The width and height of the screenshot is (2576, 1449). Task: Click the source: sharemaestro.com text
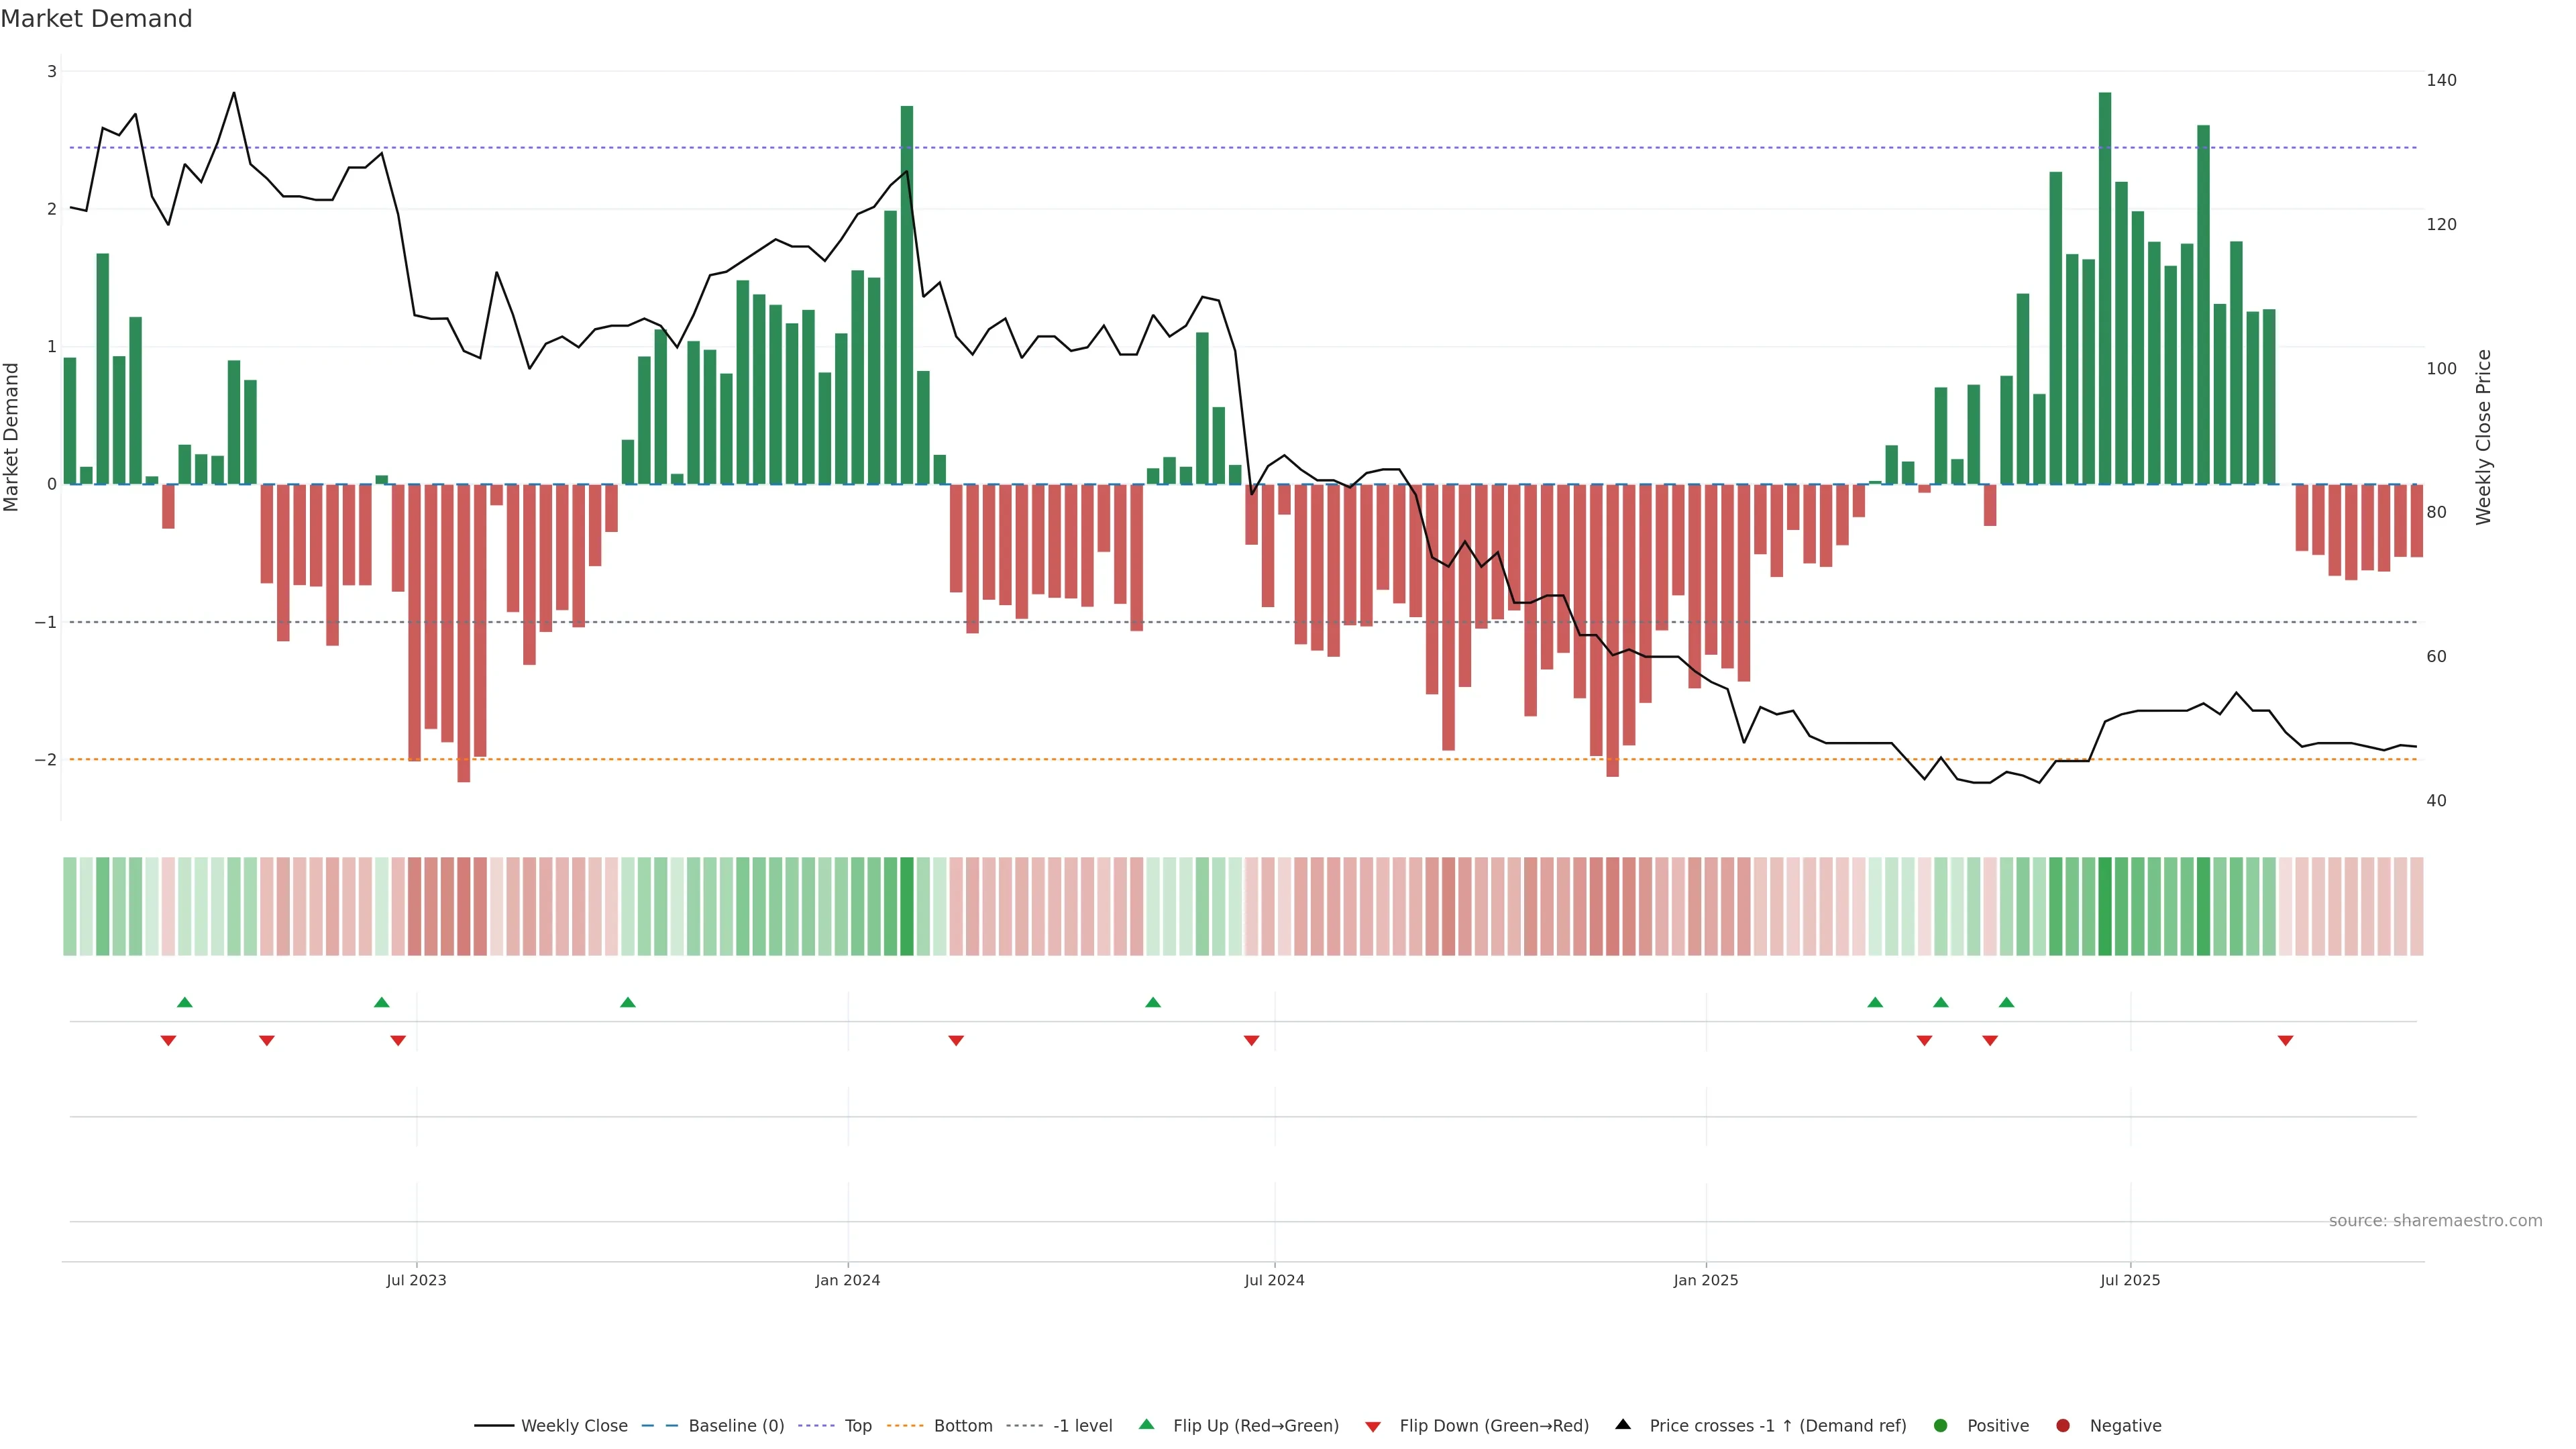[2435, 1221]
